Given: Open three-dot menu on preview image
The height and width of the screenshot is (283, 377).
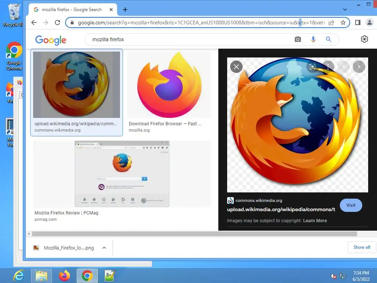Looking at the screenshot, I should point(328,67).
